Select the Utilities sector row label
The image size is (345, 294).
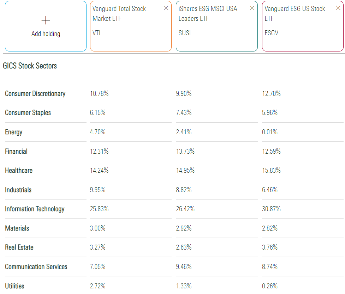(14, 286)
